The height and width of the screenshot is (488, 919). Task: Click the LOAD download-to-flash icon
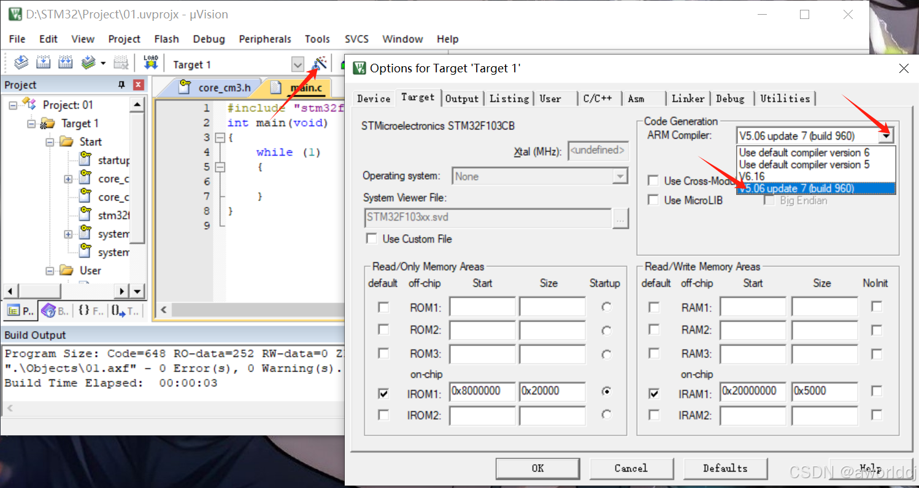(x=150, y=63)
